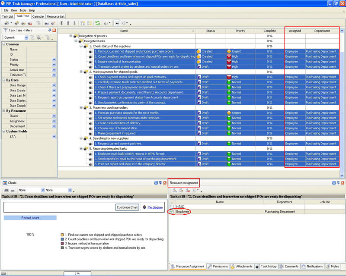
Task: Collapse the 'Delegated tasks' tree node
Action: click(76, 41)
